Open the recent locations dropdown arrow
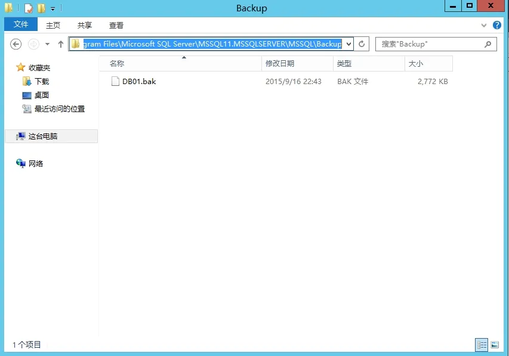Viewport: 509px width, 356px height. coord(47,44)
